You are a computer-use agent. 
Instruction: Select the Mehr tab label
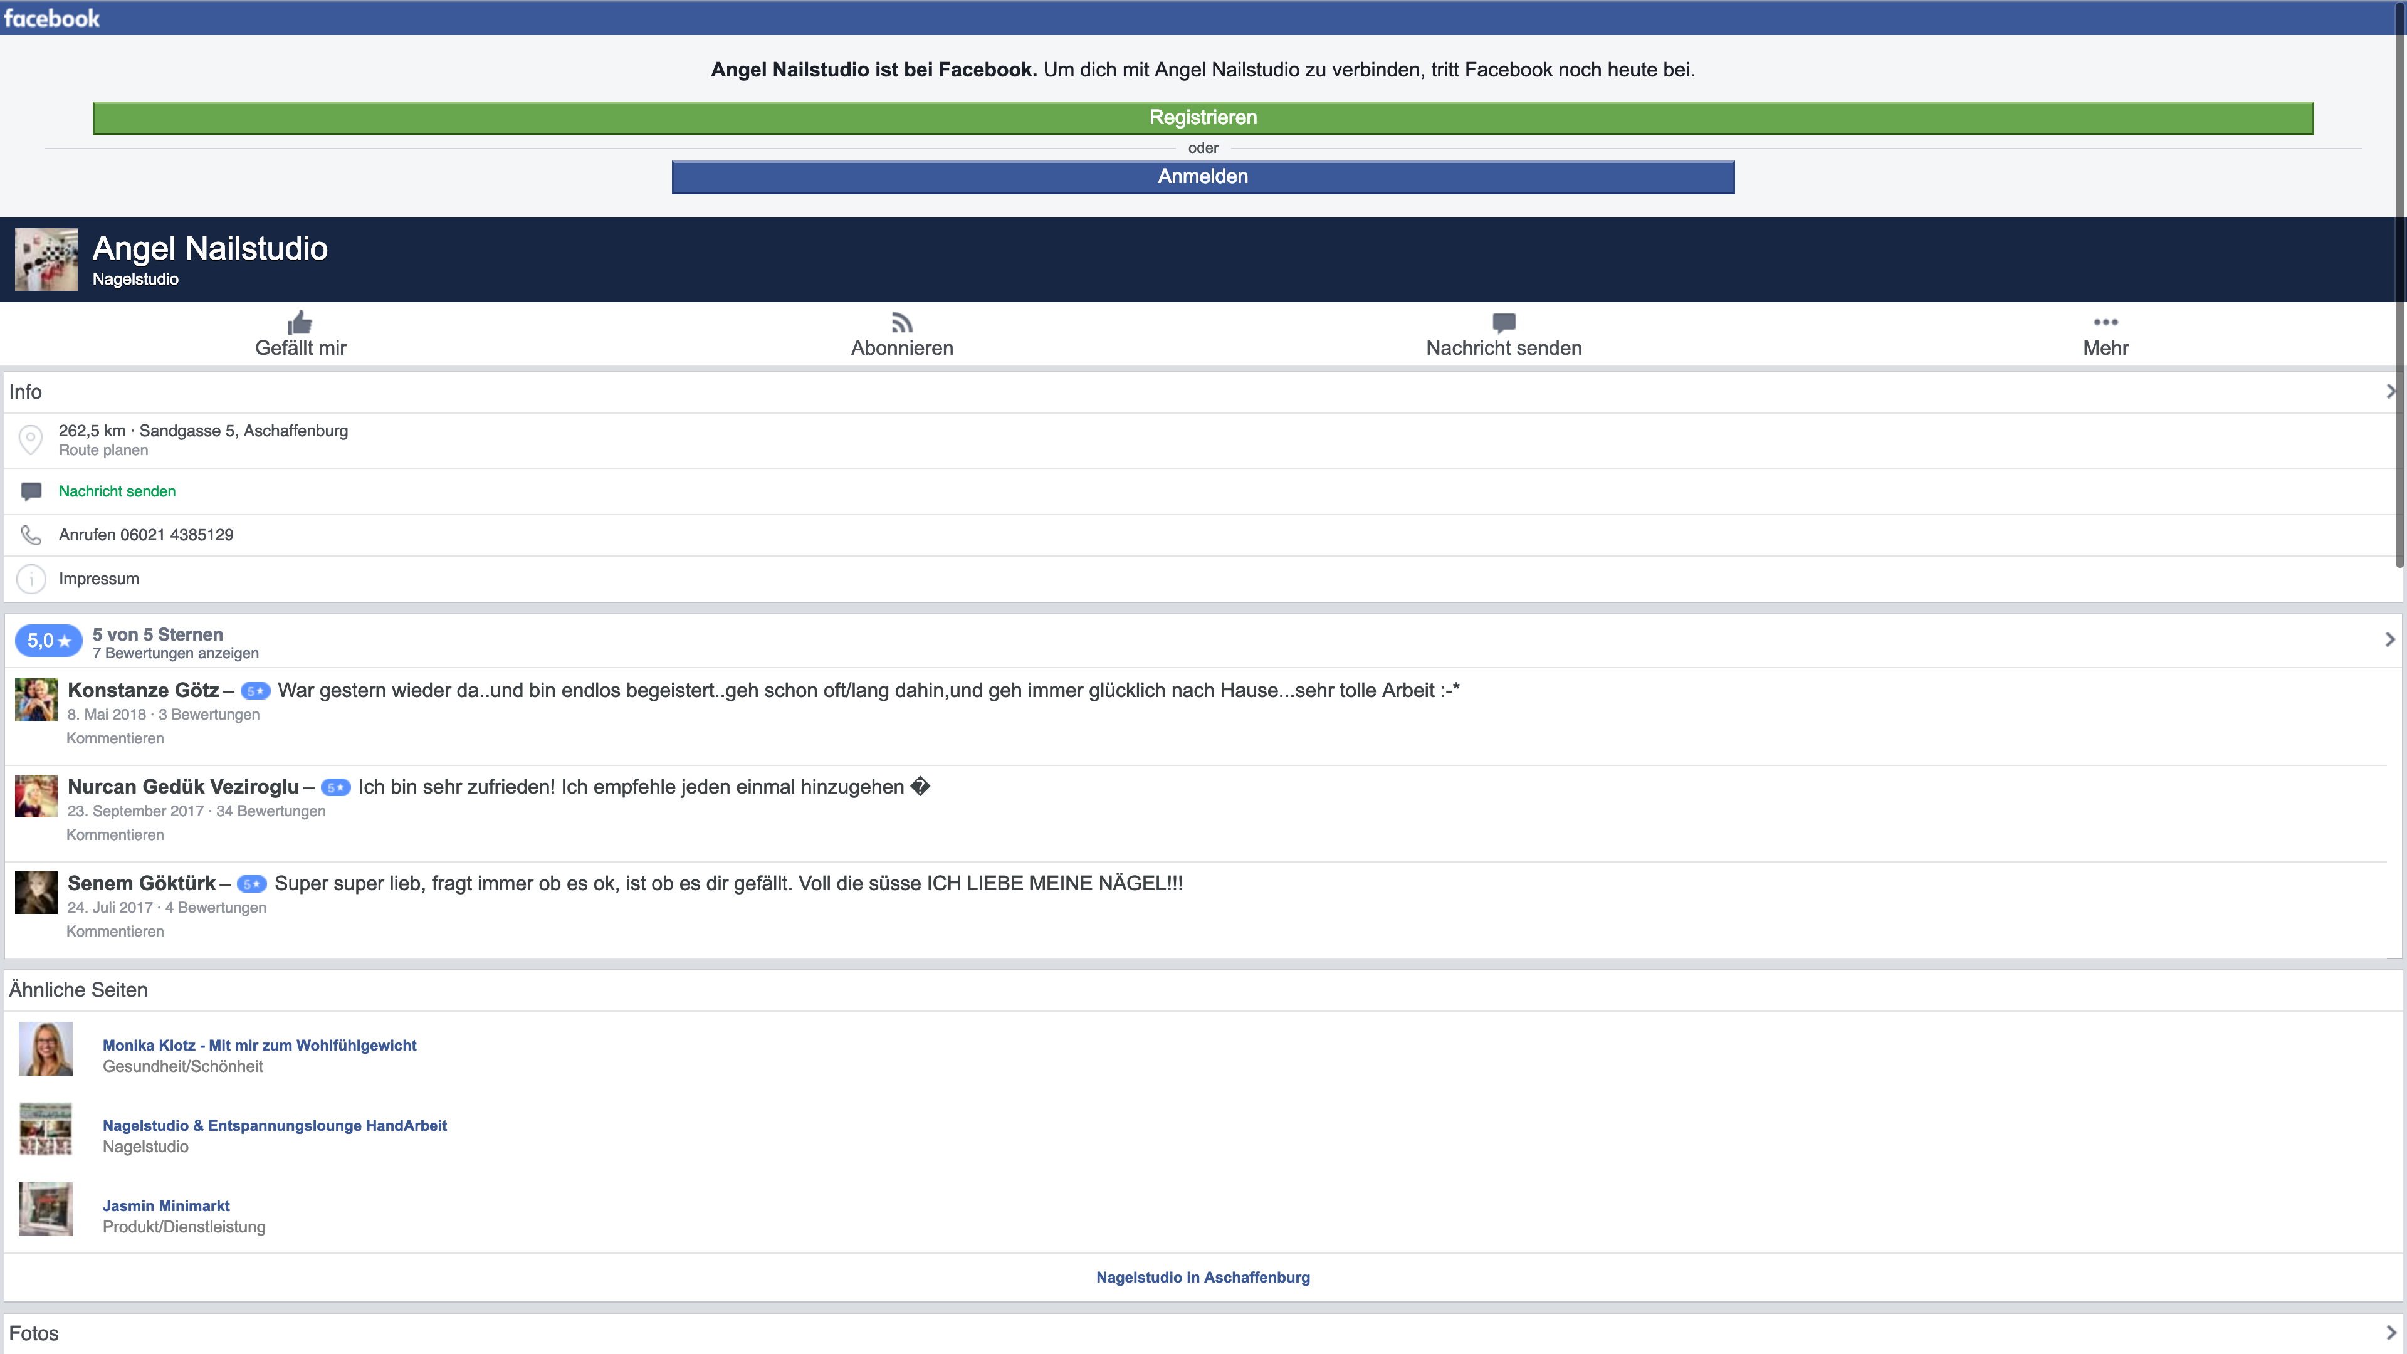pos(2105,348)
